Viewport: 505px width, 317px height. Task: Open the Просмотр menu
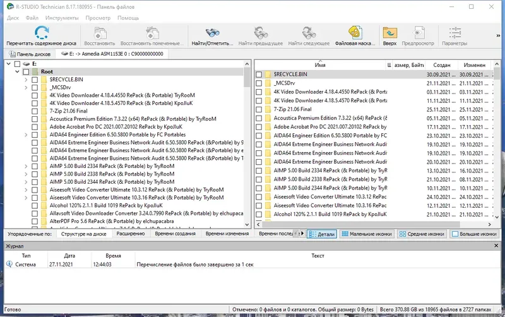point(98,18)
